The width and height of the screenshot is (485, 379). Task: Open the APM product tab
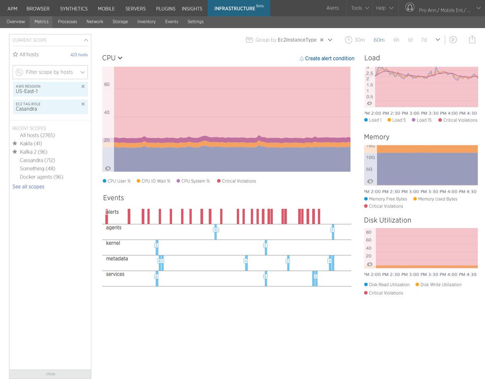click(12, 8)
